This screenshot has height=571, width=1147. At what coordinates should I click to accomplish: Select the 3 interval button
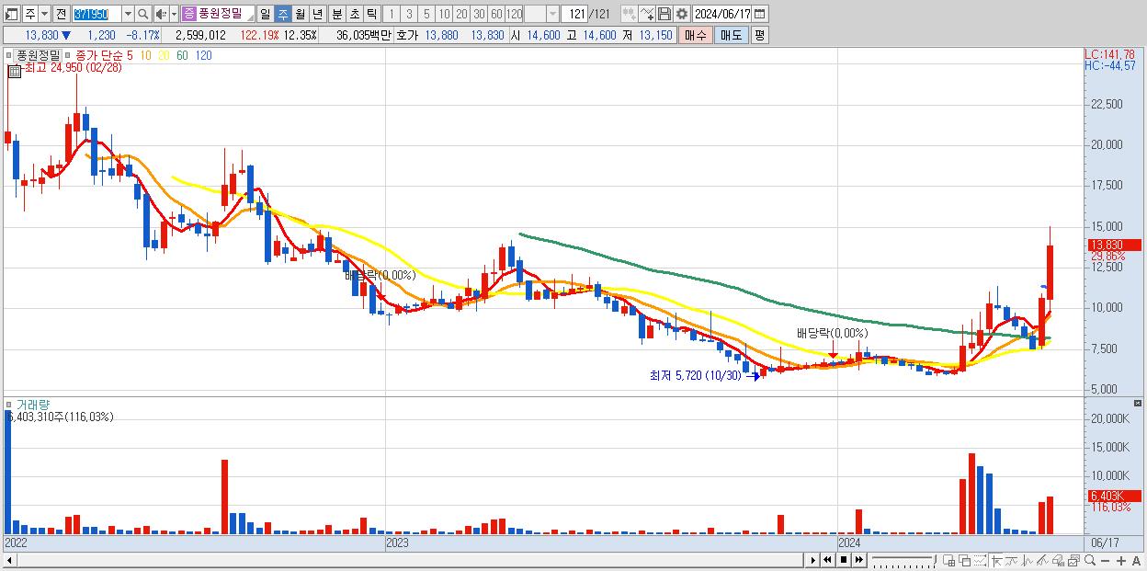point(409,15)
